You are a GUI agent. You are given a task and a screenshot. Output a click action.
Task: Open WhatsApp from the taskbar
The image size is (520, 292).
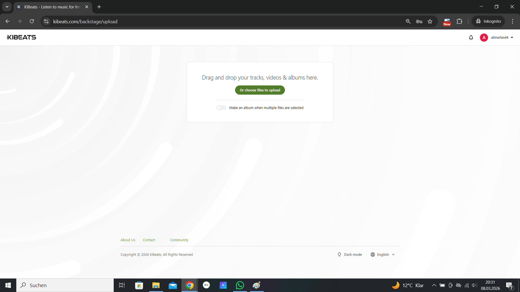coord(240,285)
